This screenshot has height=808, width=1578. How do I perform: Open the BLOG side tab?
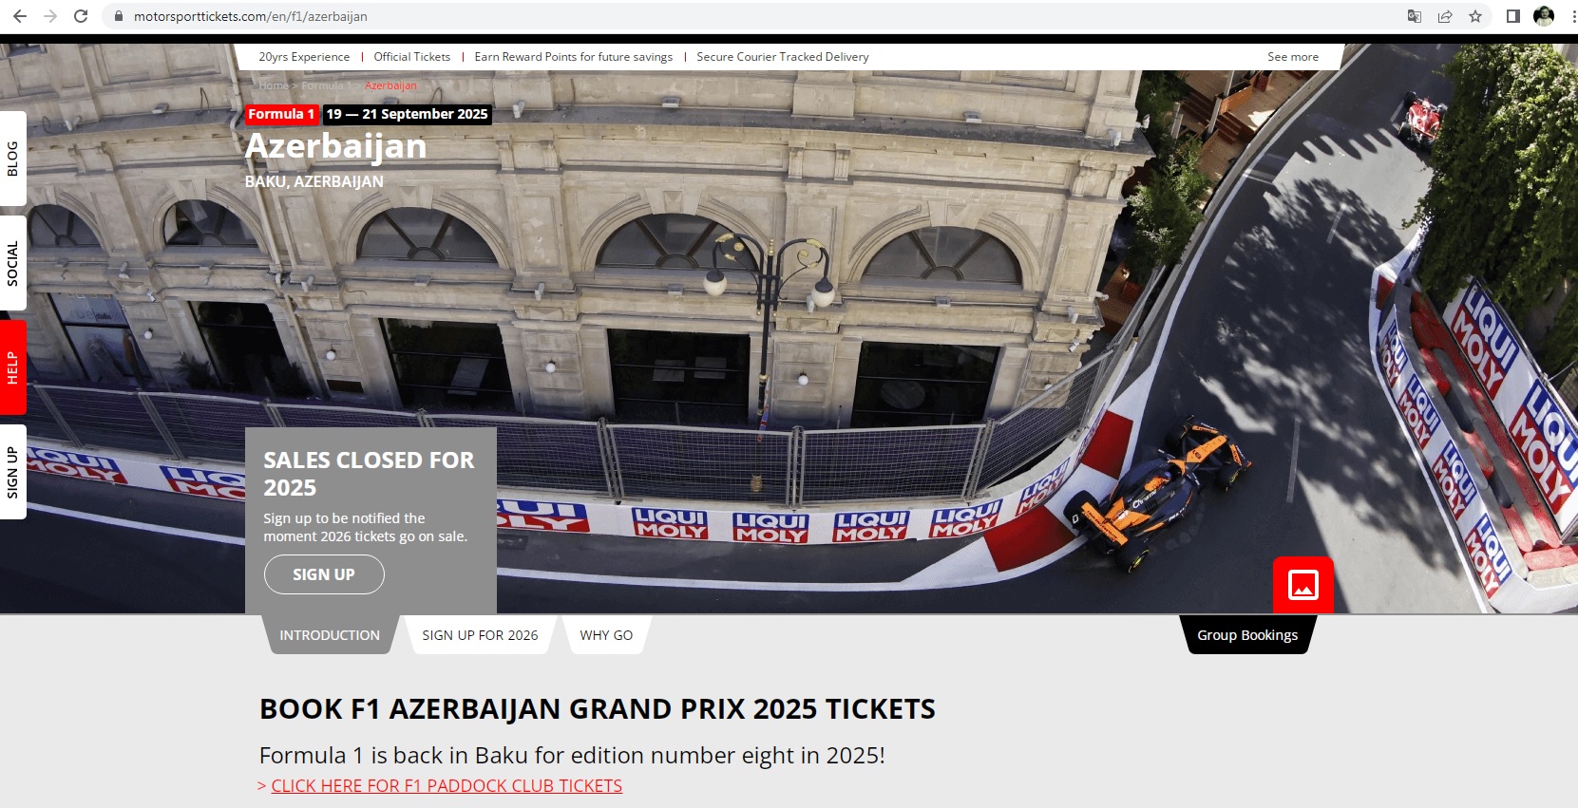[12, 159]
